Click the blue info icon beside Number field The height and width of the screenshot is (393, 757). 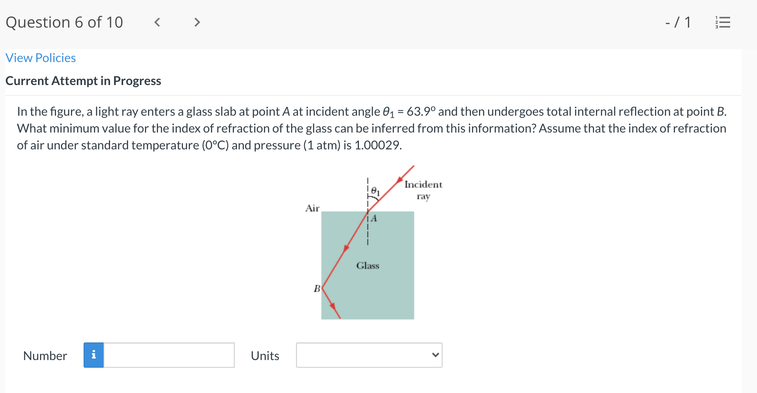coord(94,355)
